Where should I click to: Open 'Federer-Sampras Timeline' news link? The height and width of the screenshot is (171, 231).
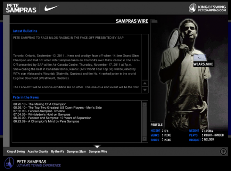(x=39, y=111)
